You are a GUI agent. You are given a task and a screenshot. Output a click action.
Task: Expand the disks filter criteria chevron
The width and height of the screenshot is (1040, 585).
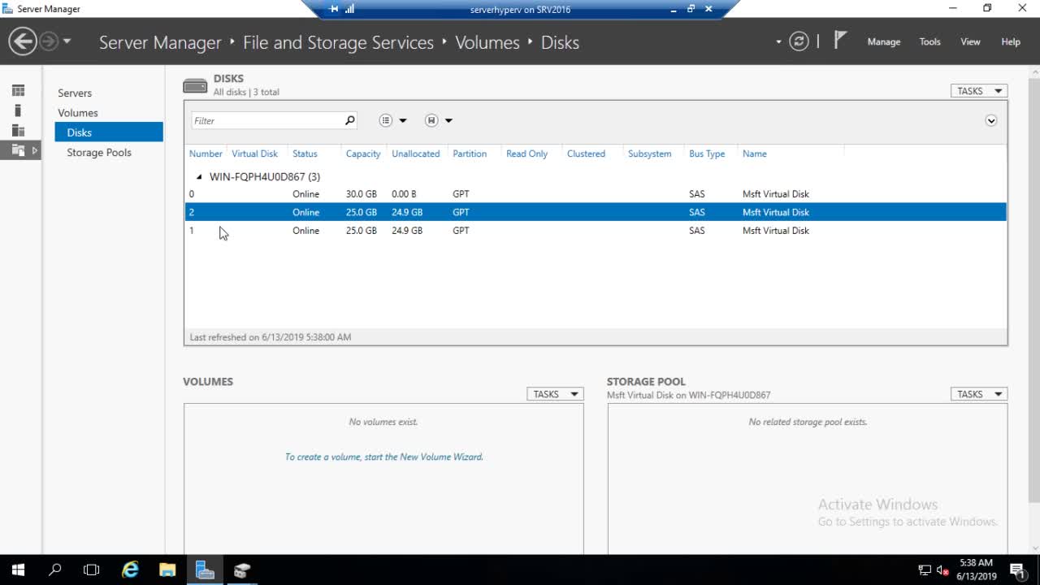991,120
